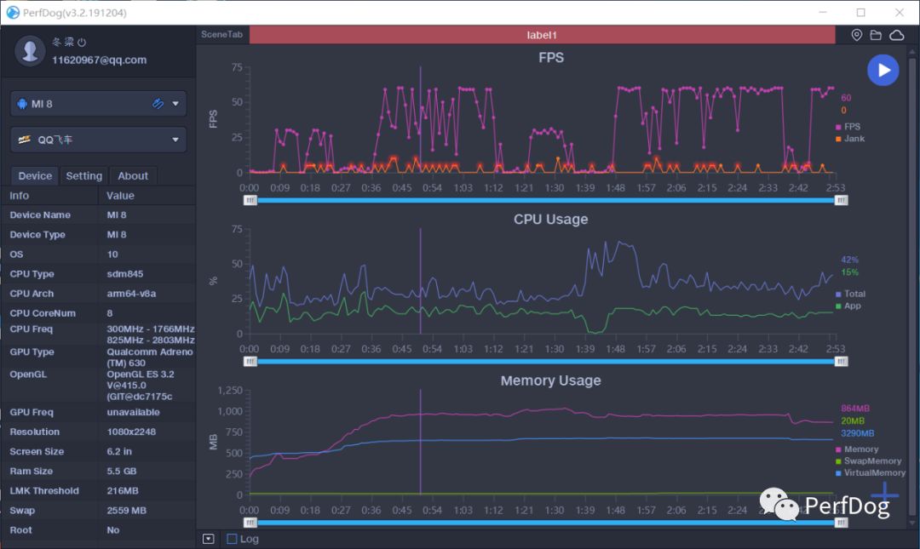Click the link icon in MI 8 selector

point(158,104)
